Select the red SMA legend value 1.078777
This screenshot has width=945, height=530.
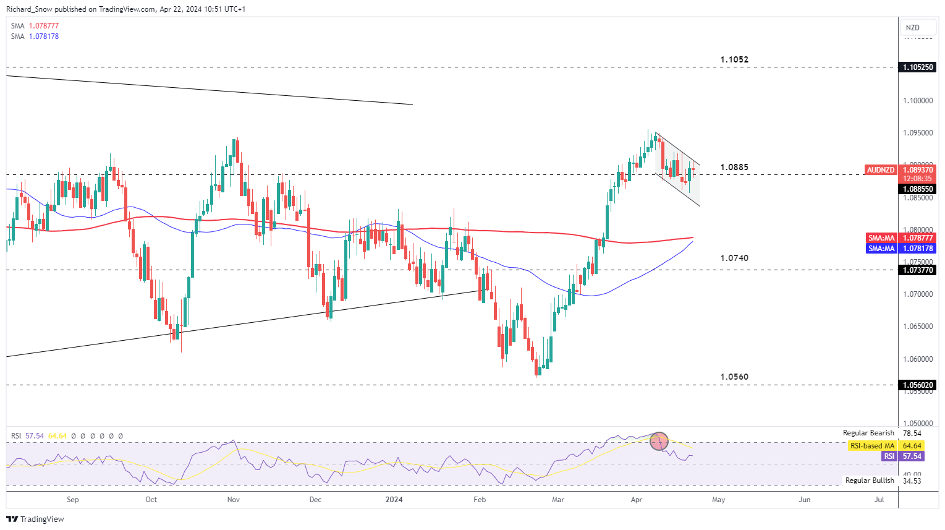[x=43, y=26]
